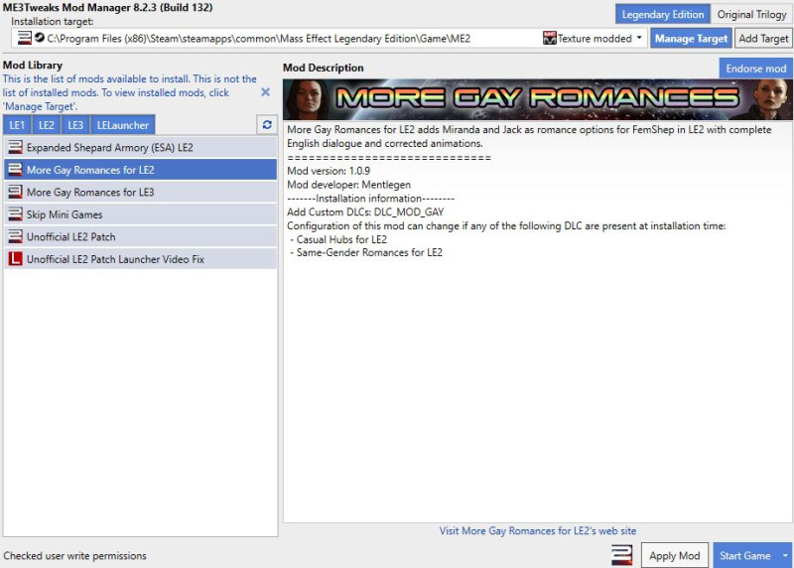Select Expanded Shepard Armory (ESA) LE2 mod

pyautogui.click(x=140, y=147)
